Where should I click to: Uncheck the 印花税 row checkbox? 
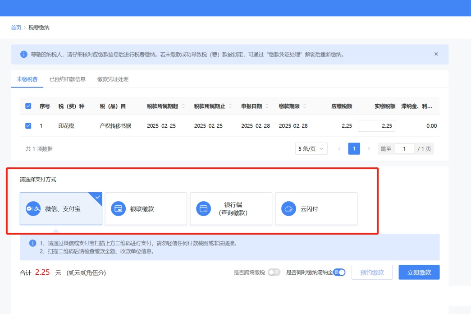click(x=28, y=126)
